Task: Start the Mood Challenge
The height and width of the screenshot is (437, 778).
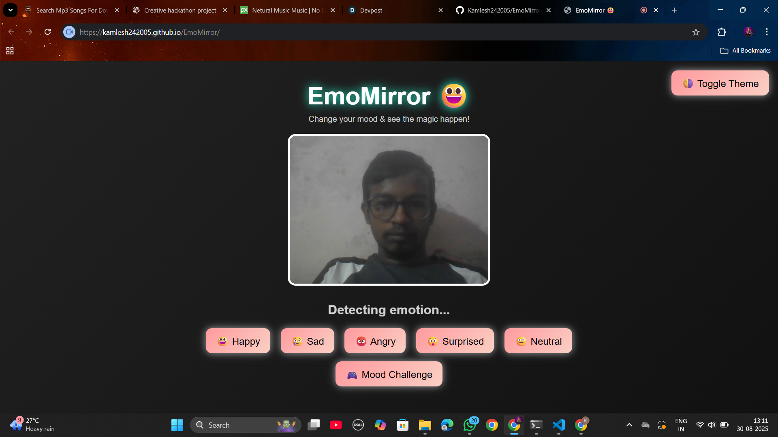Action: pos(389,374)
